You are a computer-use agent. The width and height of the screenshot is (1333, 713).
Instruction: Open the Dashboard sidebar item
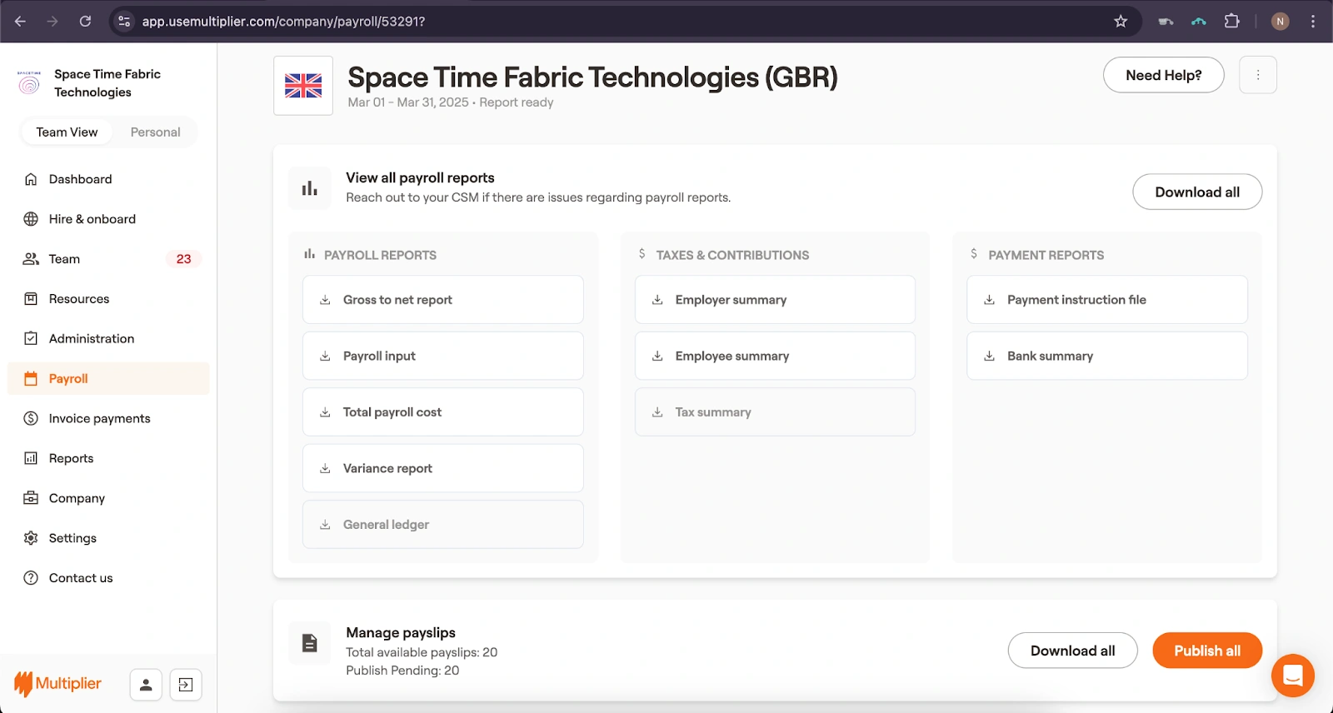108,179
